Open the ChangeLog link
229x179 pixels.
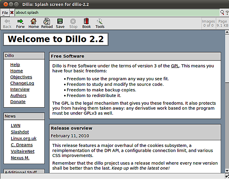click(22, 83)
